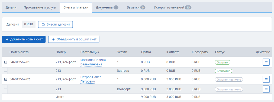
Task: Open action menu for Комфорт service row
Action: [x=266, y=89]
